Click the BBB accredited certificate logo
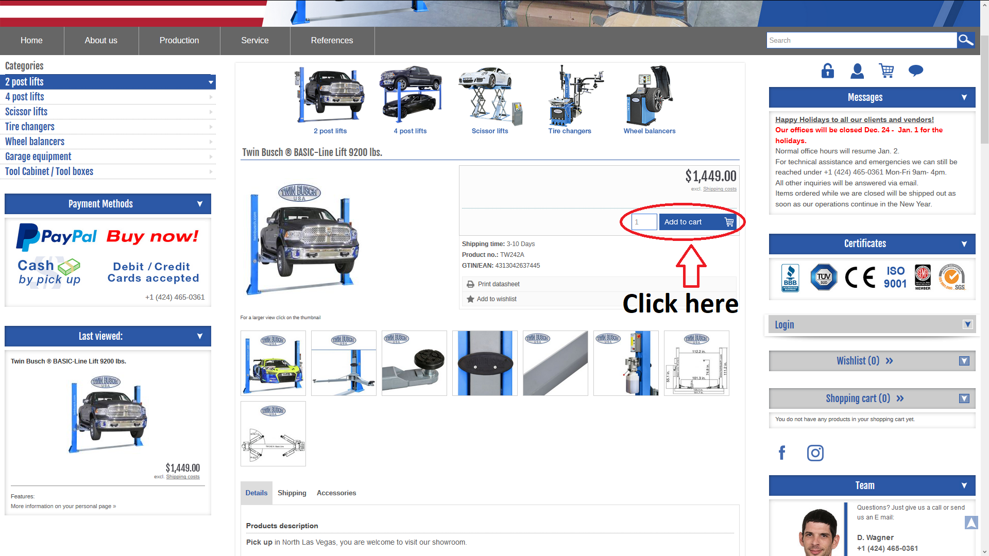This screenshot has width=989, height=556. (x=790, y=278)
